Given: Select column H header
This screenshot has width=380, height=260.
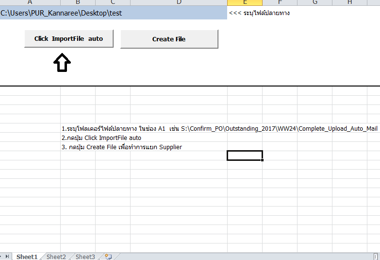Looking at the screenshot, I should 349,2.
